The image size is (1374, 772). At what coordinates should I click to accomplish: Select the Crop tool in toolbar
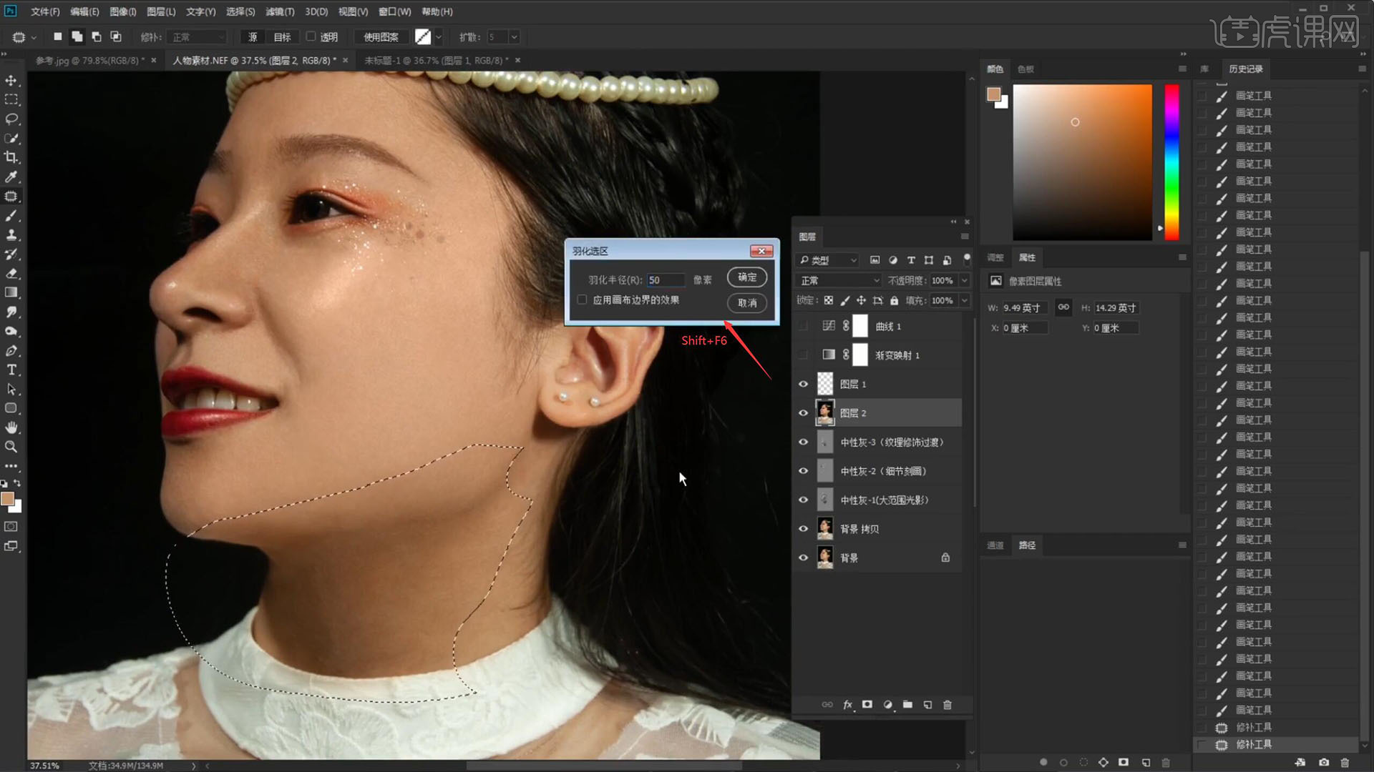[11, 157]
